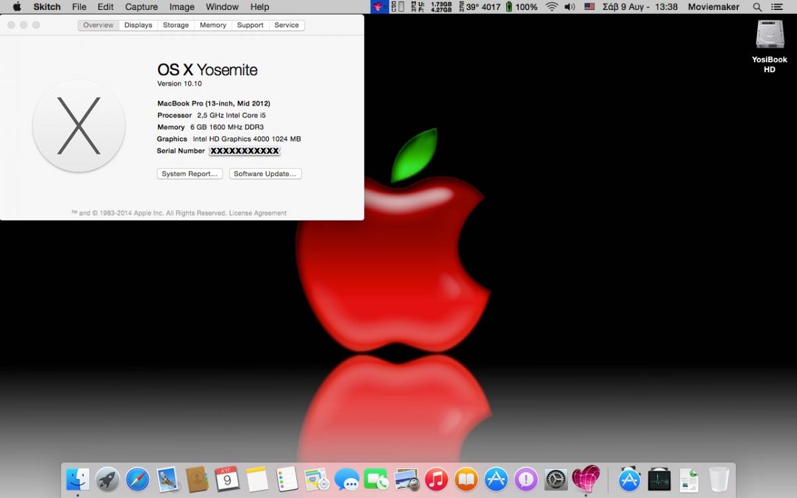Open the Moviemaker user menu
This screenshot has width=797, height=498.
tap(714, 7)
